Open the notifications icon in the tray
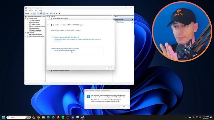214x120 pixels. pos(211,117)
